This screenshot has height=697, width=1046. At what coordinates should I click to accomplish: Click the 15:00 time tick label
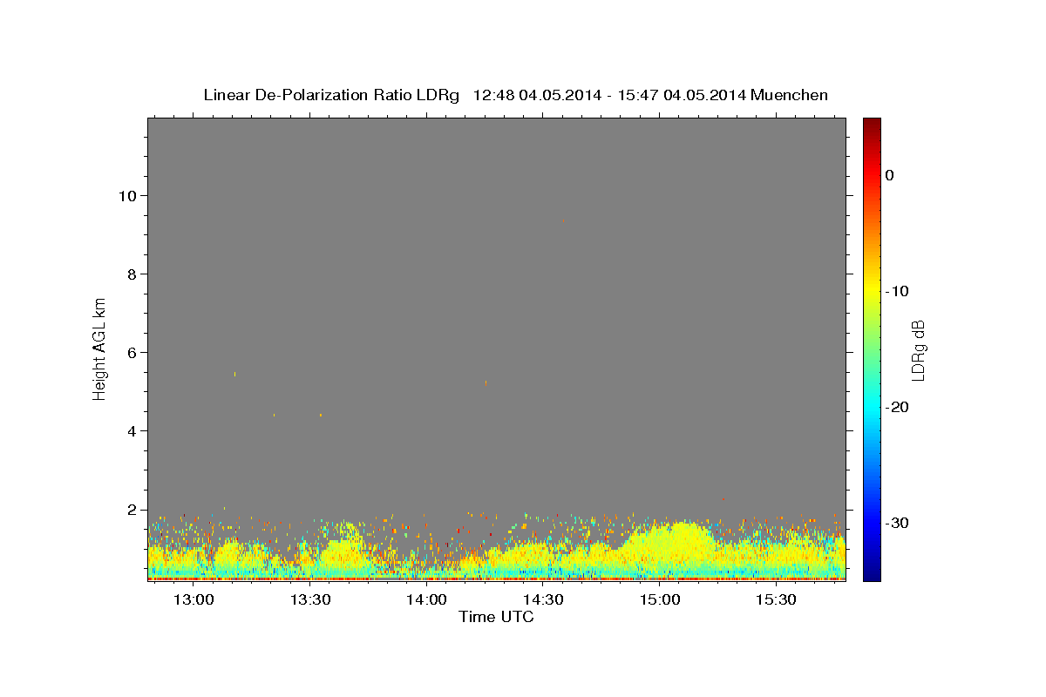tap(660, 600)
